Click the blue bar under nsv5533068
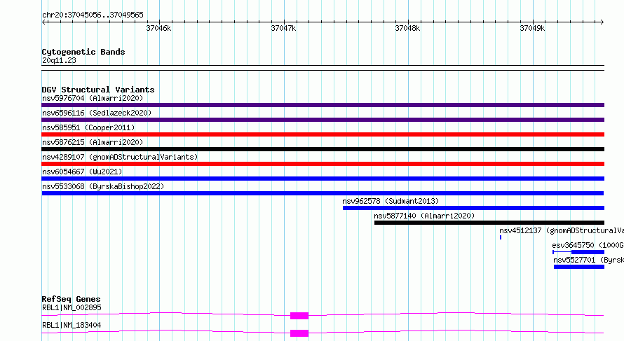 (323, 193)
